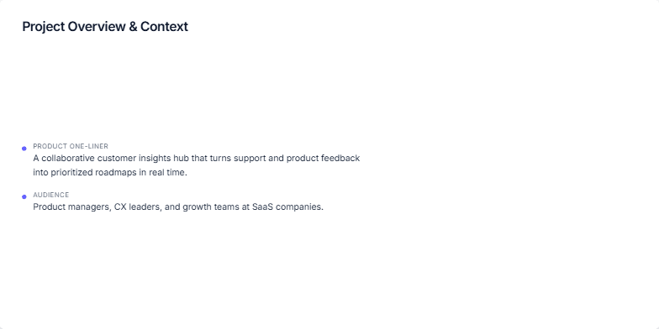This screenshot has width=659, height=329.
Task: Click the word 'collaborative' in the one-liner
Action: tap(68, 158)
